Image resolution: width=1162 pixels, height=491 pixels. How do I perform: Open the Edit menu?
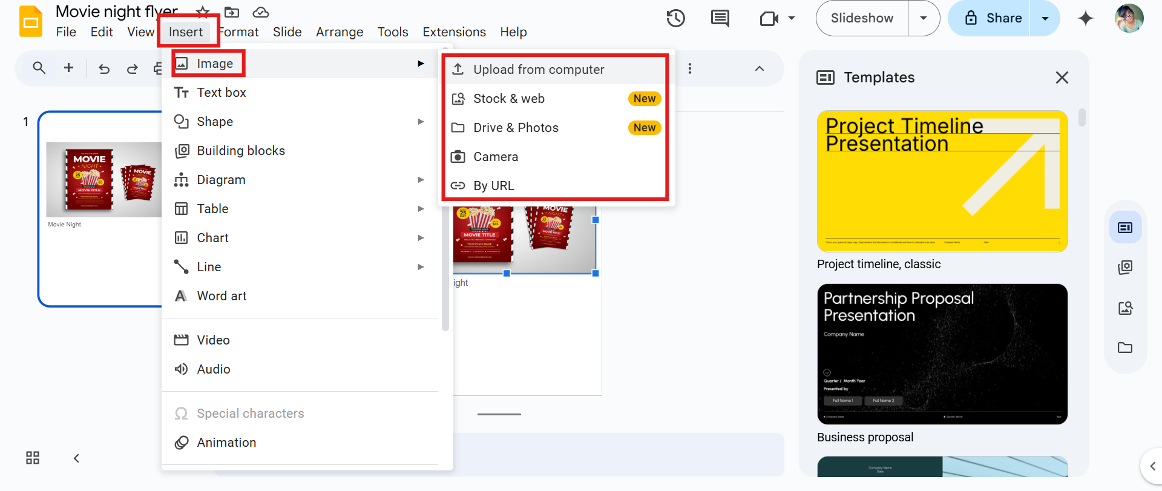[102, 32]
